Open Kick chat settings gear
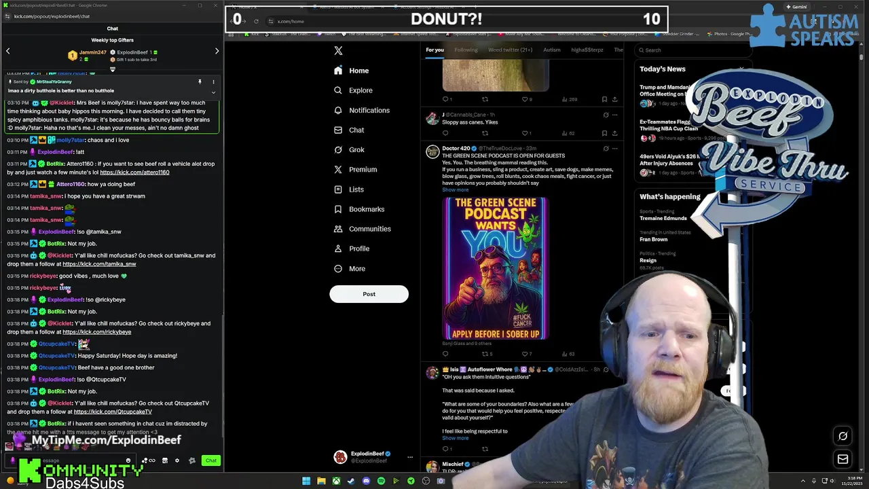Image resolution: width=869 pixels, height=489 pixels. pyautogui.click(x=177, y=460)
